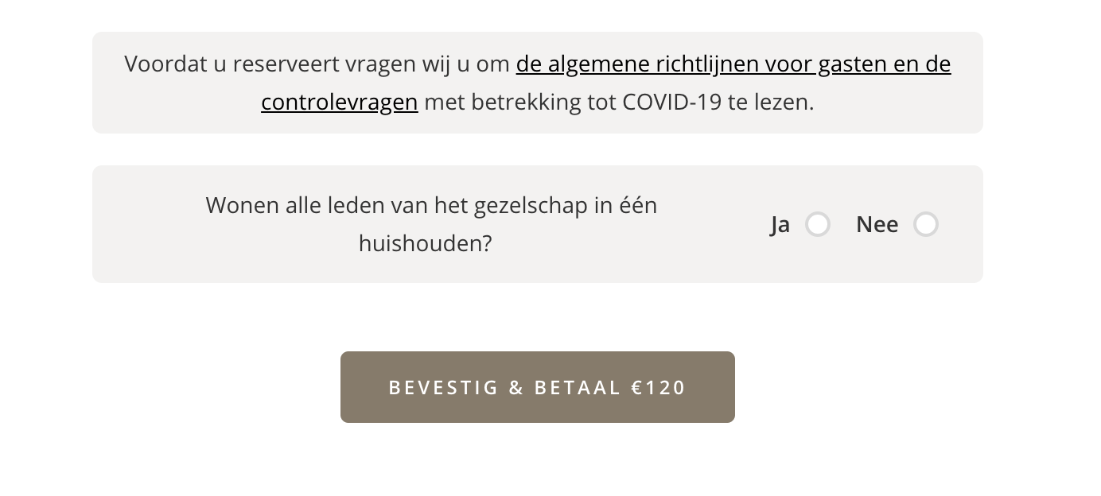Click the word "huishouden?" in the question
The height and width of the screenshot is (496, 1101).
(426, 243)
